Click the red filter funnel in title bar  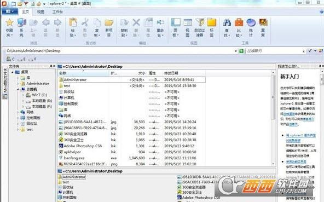26,4
